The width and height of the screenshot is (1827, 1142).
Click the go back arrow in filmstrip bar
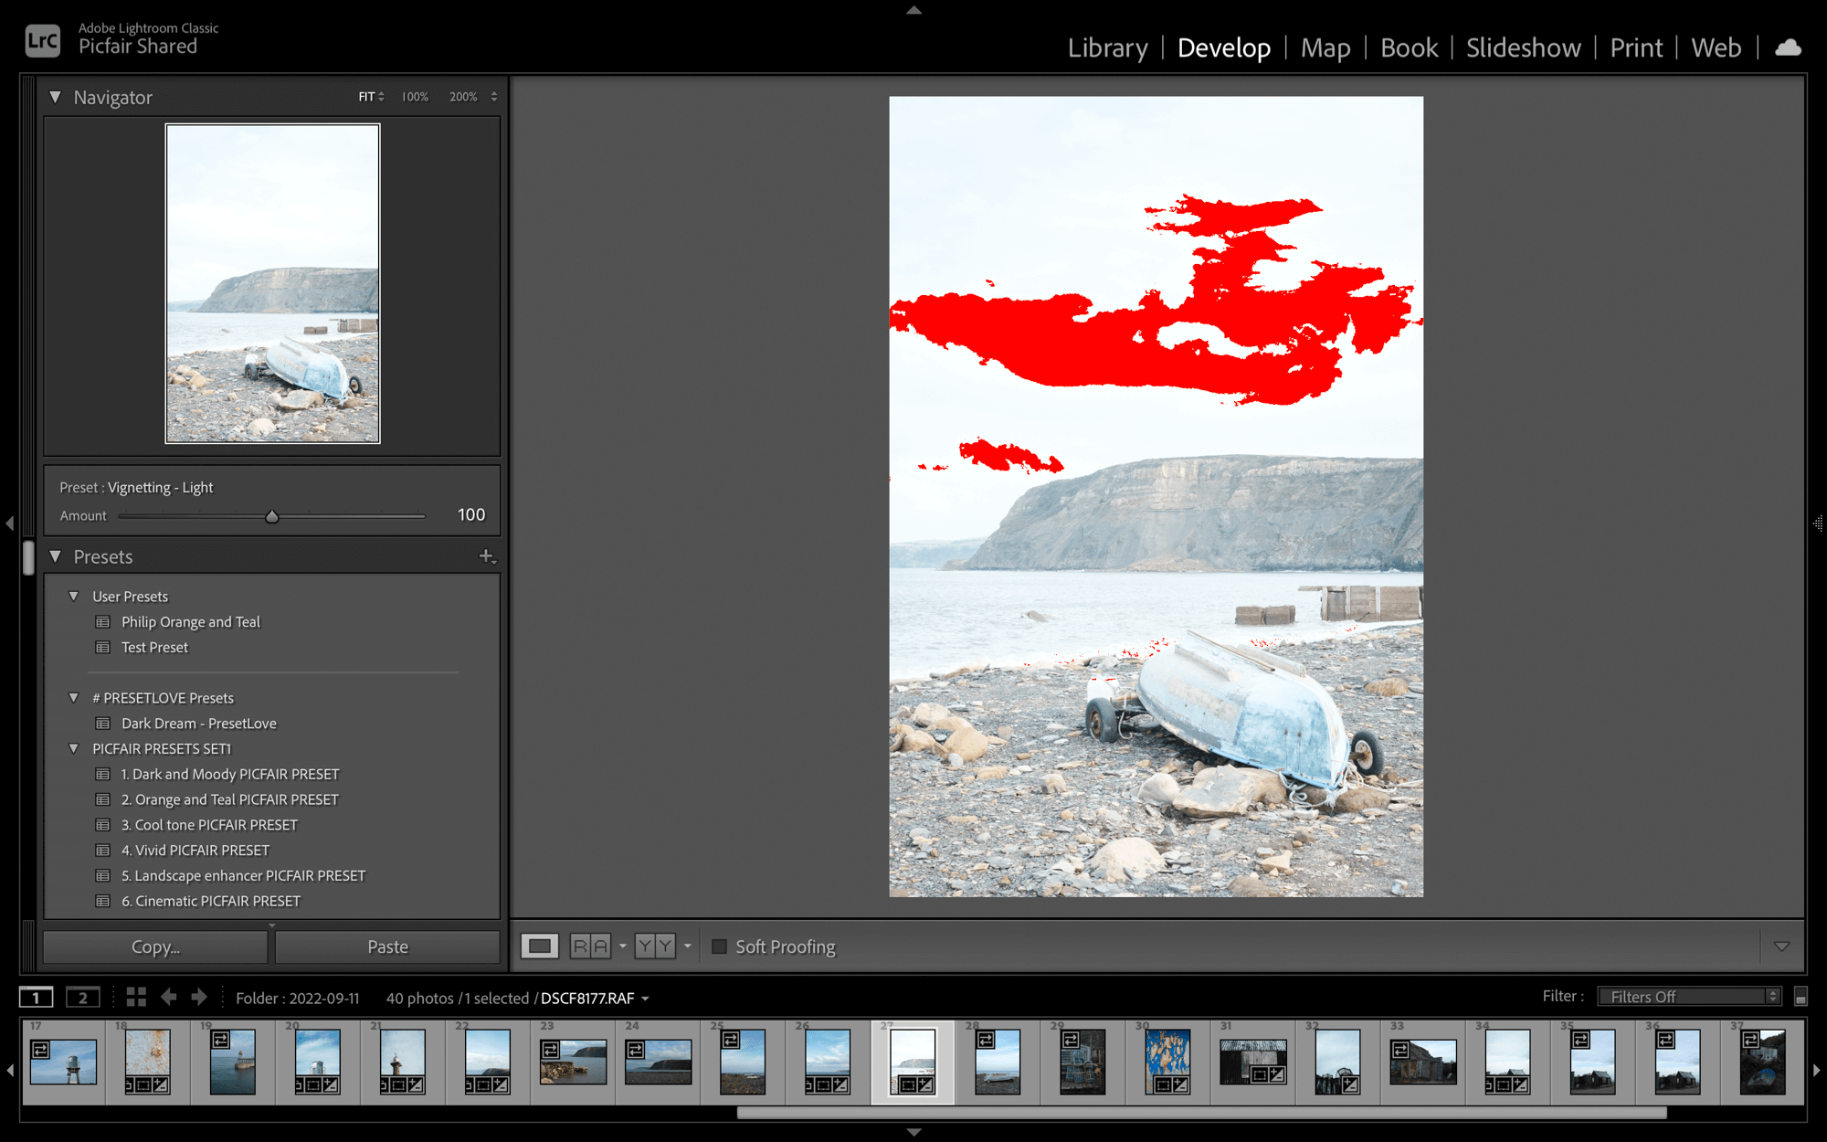pyautogui.click(x=168, y=998)
